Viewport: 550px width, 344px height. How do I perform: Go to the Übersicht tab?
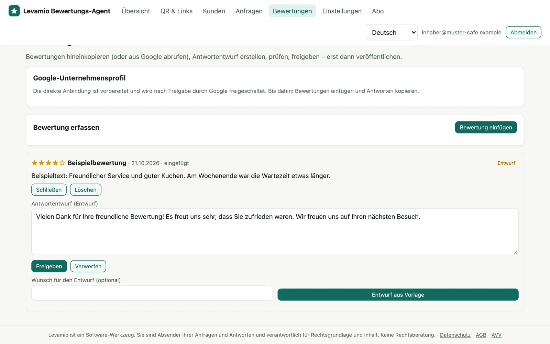click(136, 11)
